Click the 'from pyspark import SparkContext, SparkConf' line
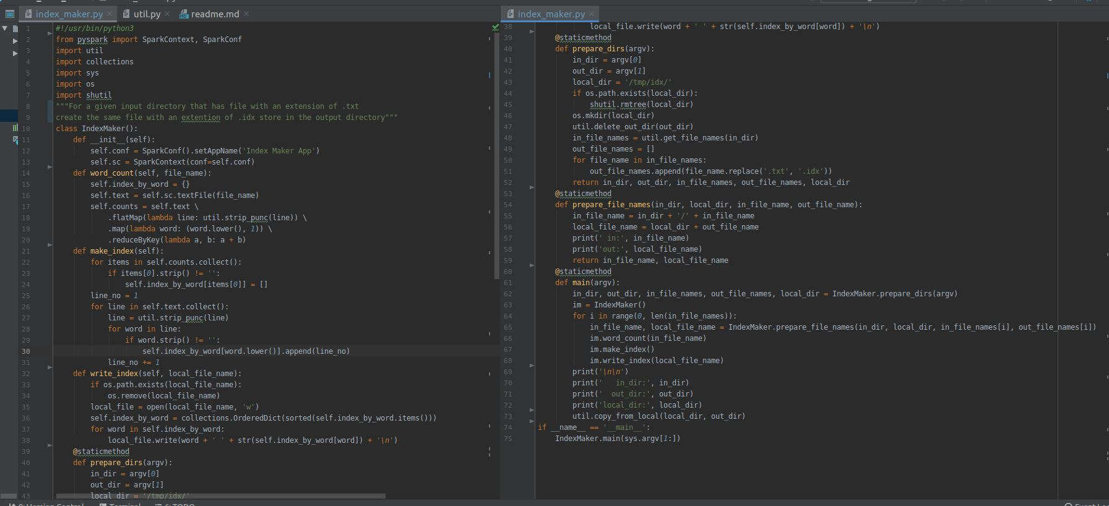The image size is (1109, 506). 149,40
